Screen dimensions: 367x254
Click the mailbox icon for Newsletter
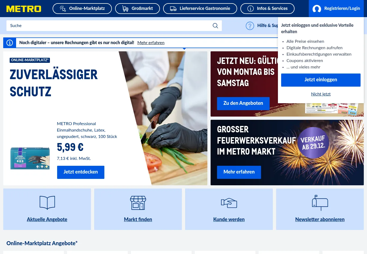[320, 203]
